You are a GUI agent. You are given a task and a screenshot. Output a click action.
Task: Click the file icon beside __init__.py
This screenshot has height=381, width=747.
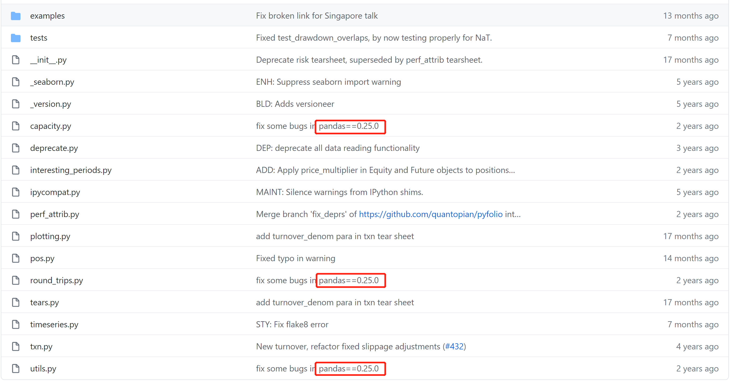coord(16,60)
